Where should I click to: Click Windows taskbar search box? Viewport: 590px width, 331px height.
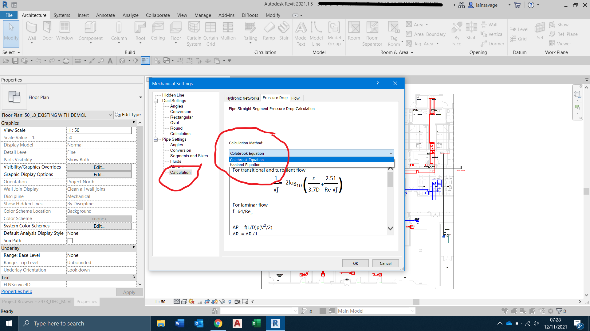(85, 323)
